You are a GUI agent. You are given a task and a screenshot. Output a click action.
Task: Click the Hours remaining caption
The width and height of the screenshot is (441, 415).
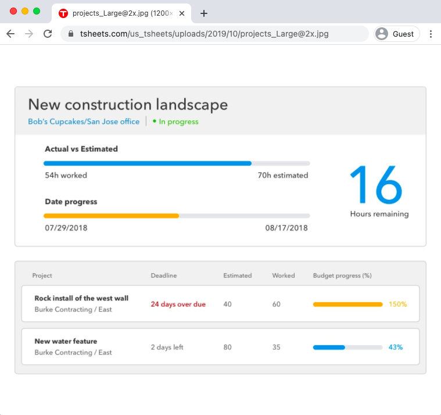379,214
